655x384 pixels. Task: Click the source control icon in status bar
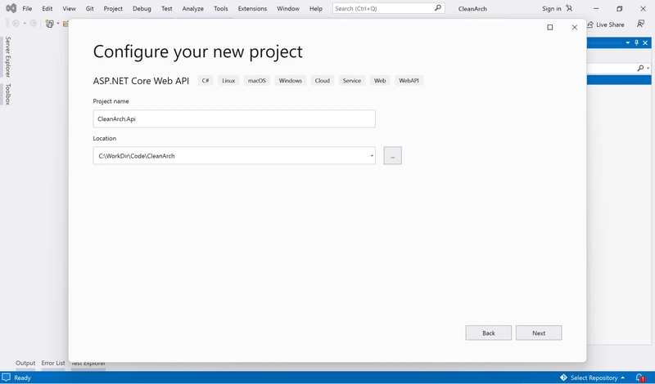click(563, 377)
